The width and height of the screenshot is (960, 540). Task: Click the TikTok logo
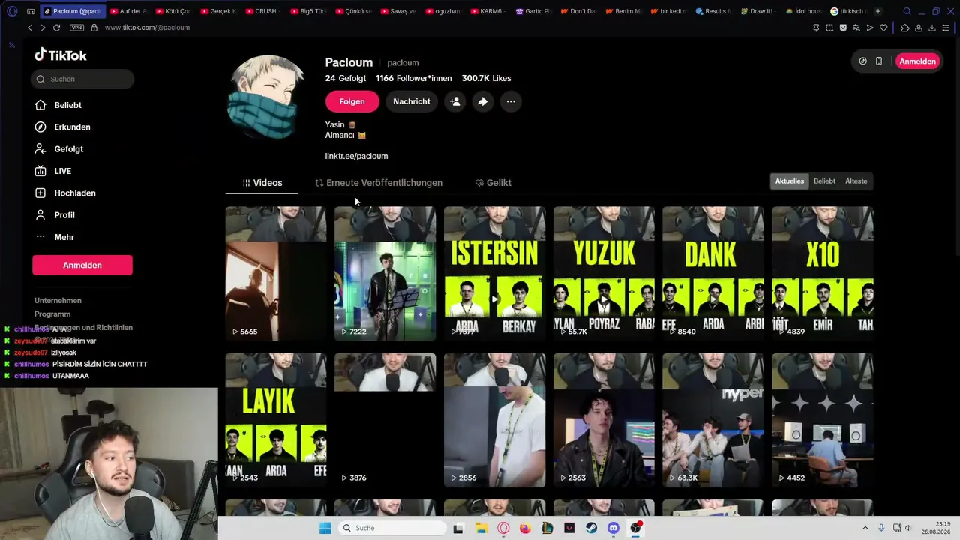pyautogui.click(x=61, y=55)
